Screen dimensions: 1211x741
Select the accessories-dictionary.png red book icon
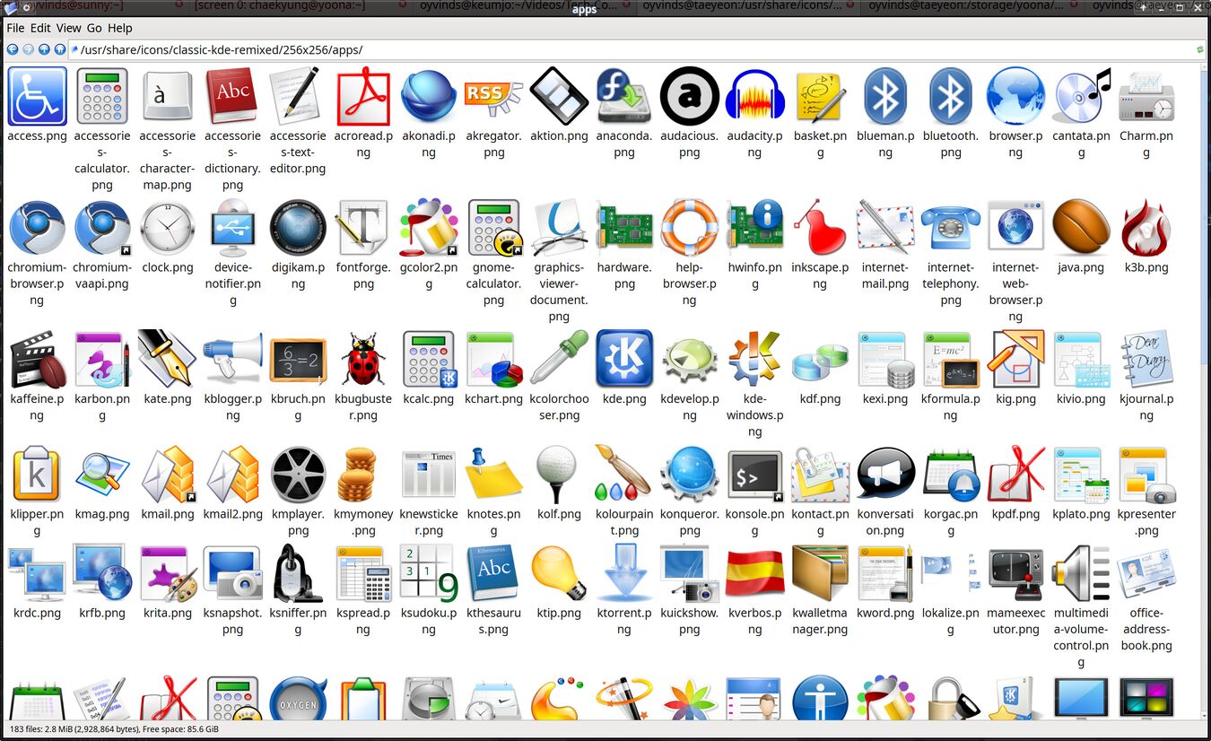coord(232,96)
